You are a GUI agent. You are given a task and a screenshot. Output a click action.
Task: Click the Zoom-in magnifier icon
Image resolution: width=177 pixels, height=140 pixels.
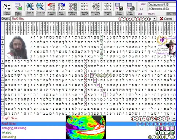pos(30,6)
